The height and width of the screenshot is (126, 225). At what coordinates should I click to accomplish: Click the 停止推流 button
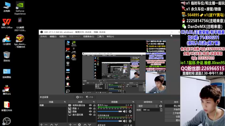click(173, 106)
